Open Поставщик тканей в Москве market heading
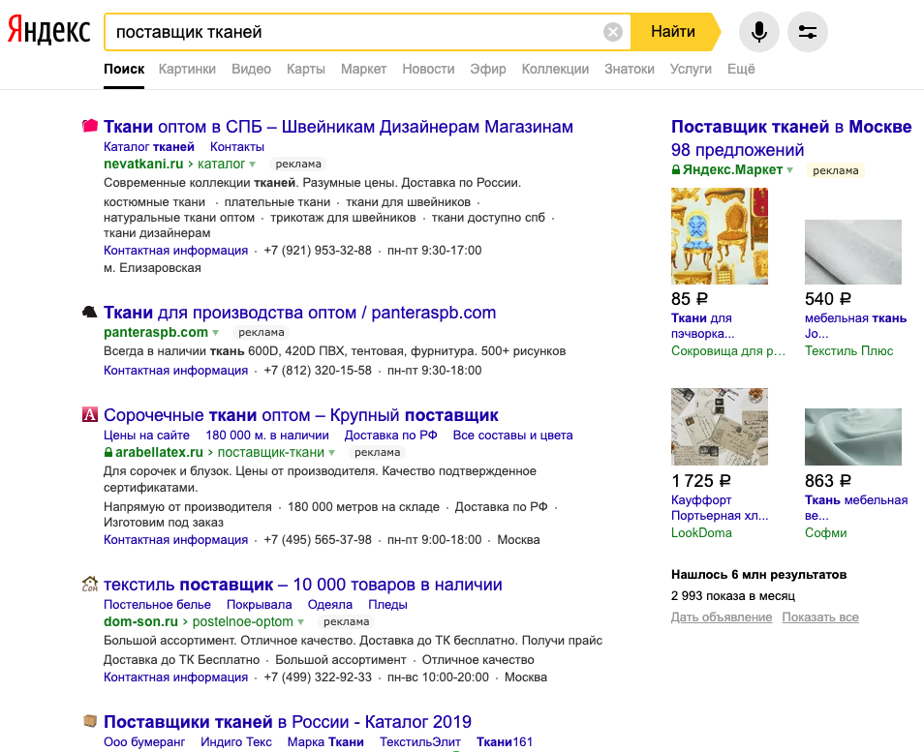The width and height of the screenshot is (924, 752). [791, 127]
